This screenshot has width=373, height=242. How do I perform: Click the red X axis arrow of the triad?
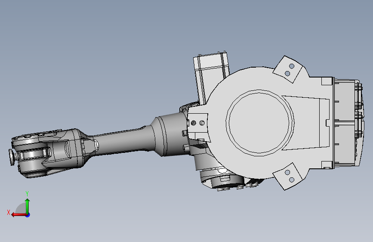coord(18,215)
